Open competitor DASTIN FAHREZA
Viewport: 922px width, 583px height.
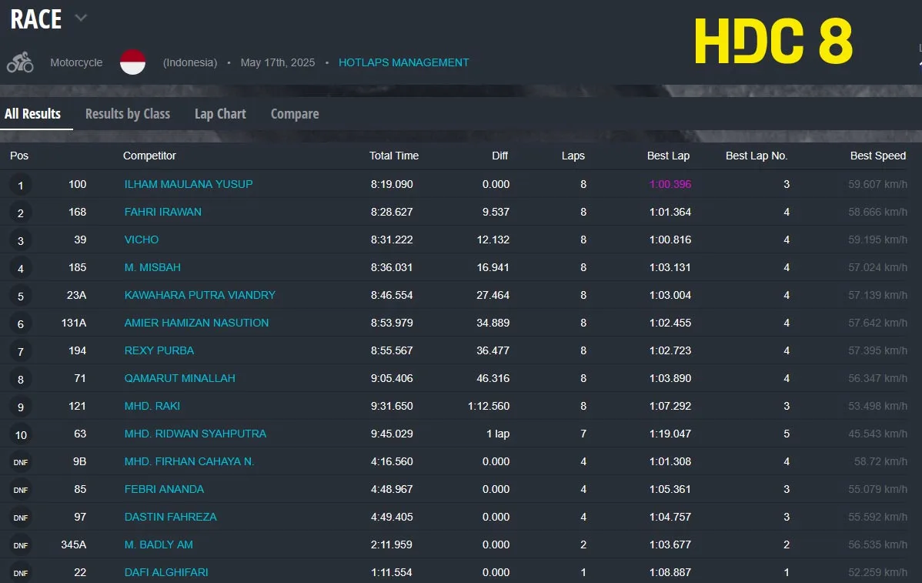coord(171,517)
